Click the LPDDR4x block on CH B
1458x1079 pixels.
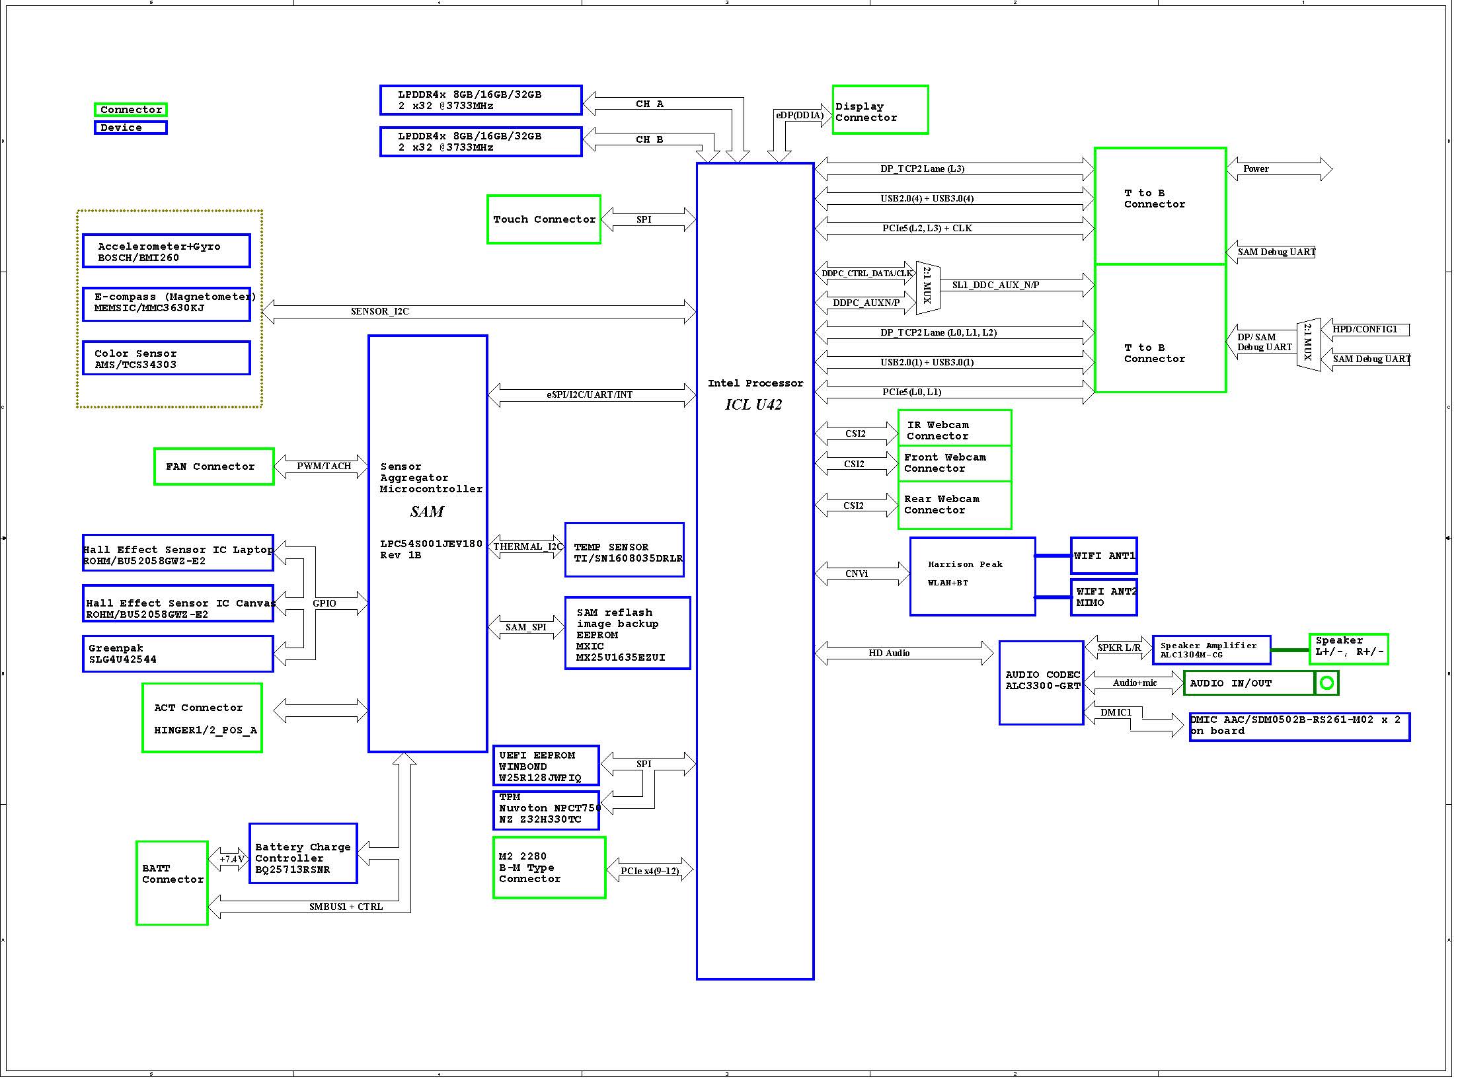coord(481,141)
